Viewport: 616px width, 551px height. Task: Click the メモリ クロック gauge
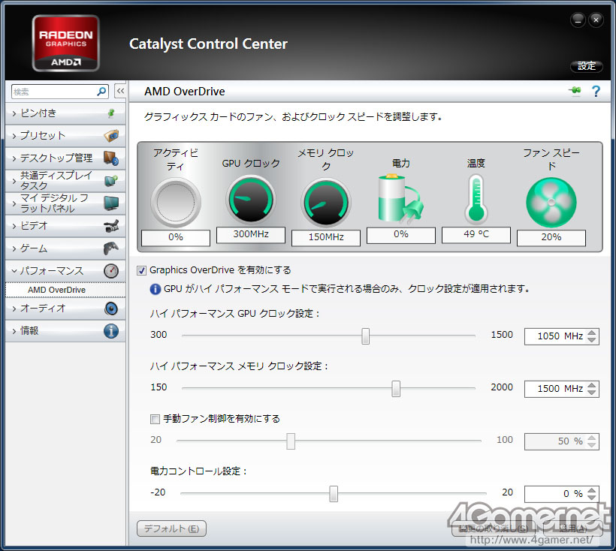[x=326, y=203]
